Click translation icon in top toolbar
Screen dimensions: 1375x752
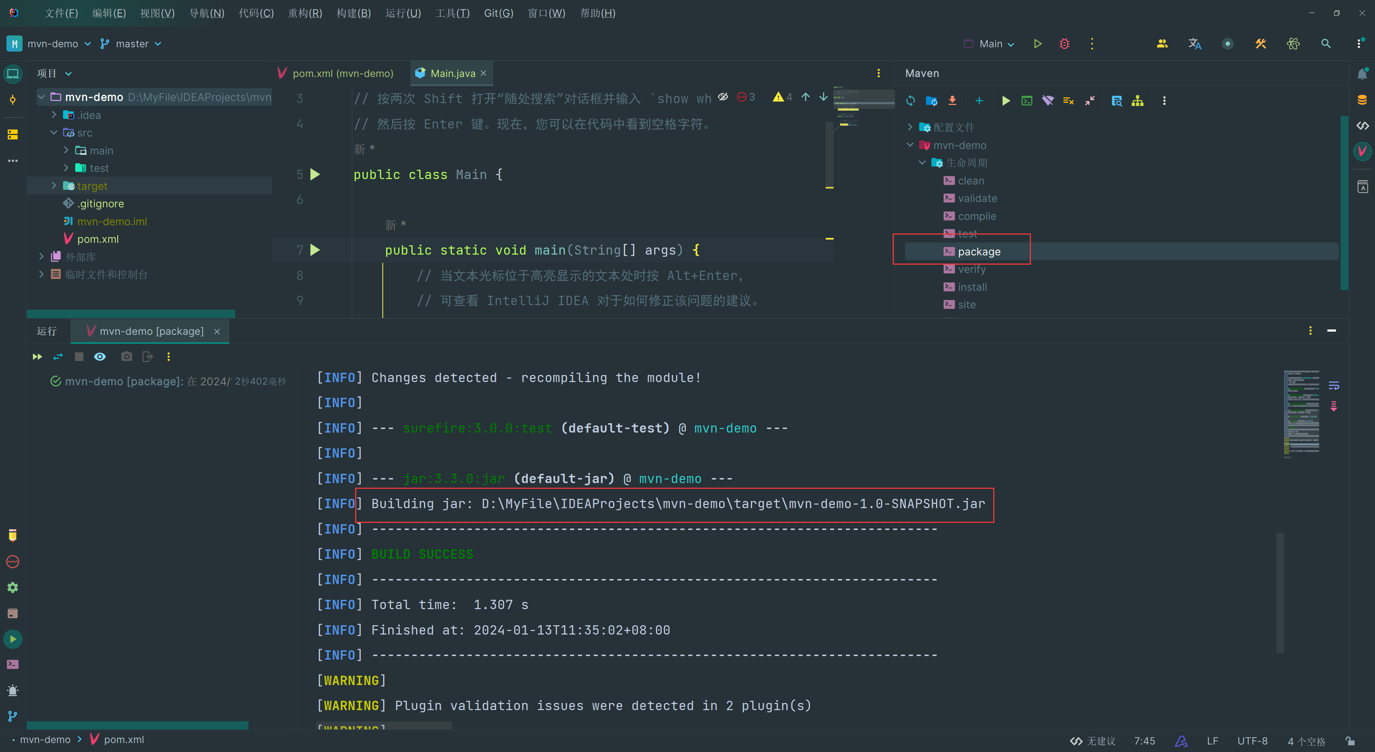(1195, 44)
